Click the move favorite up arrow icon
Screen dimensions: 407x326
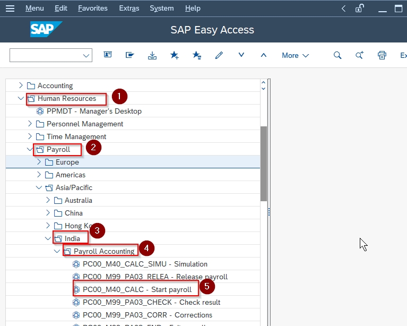tap(263, 55)
